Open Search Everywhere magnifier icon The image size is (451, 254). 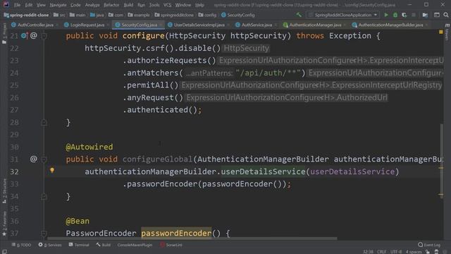(446, 15)
